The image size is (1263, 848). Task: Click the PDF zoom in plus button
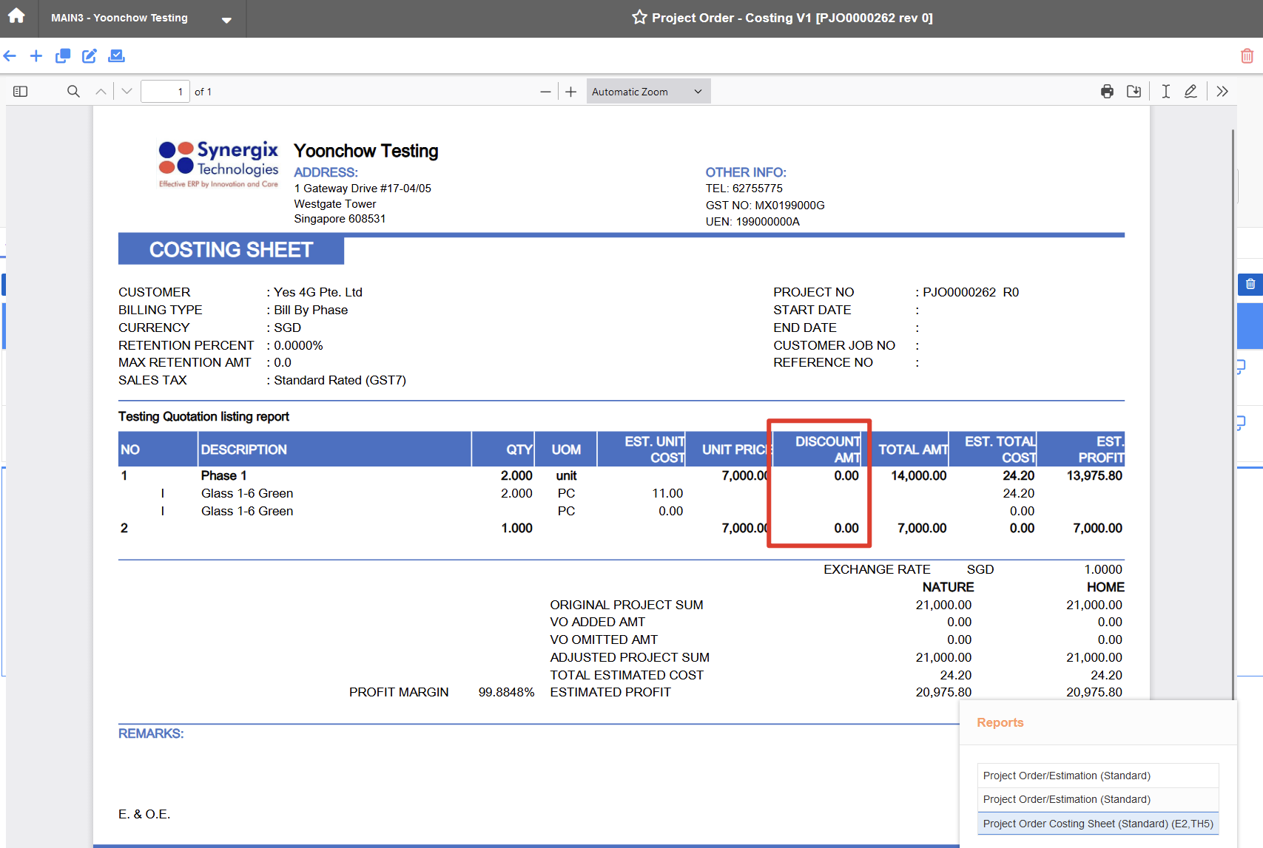tap(571, 92)
